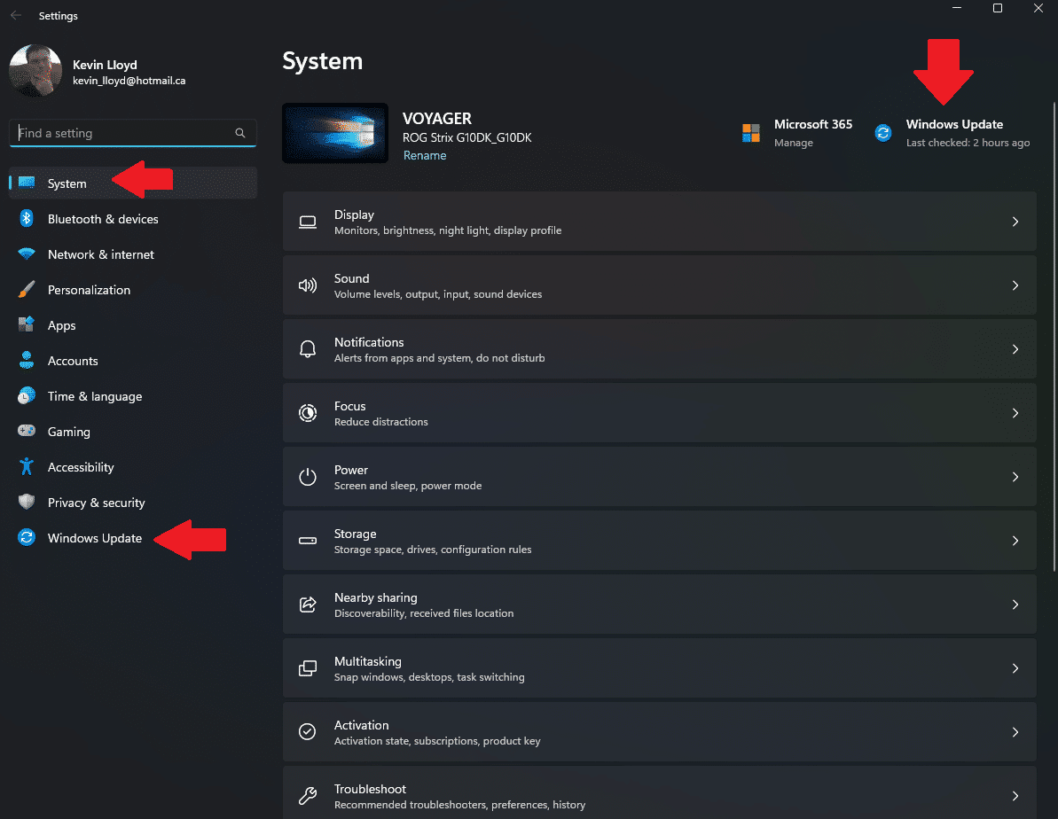Click the Rename link under VOYAGER
This screenshot has height=819, width=1058.
(x=425, y=155)
